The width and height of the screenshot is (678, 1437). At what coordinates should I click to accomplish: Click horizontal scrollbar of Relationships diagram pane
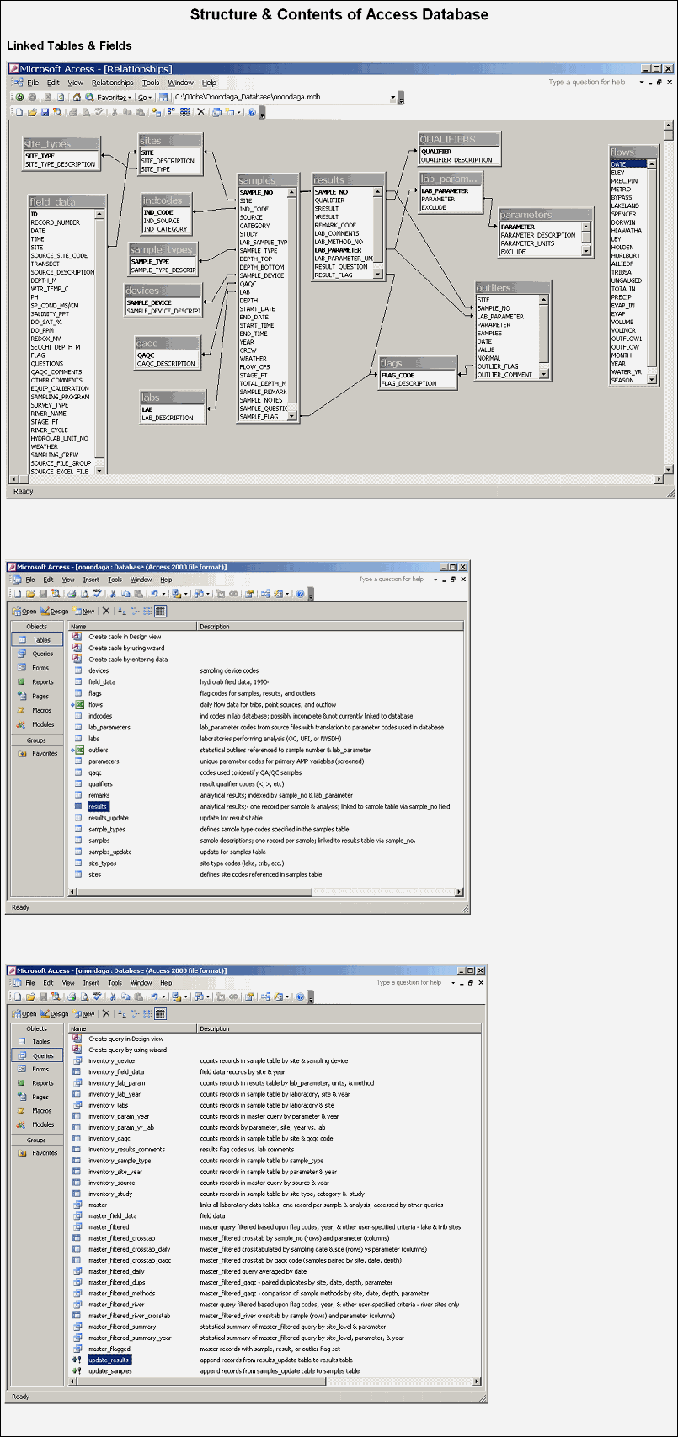pyautogui.click(x=335, y=480)
